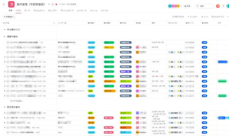The width and height of the screenshot is (229, 136).
Task: Open the help question mark icon
Action: point(223,6)
